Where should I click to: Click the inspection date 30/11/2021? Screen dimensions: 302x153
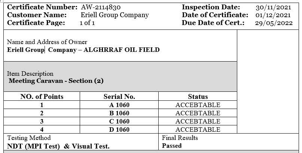273,7
